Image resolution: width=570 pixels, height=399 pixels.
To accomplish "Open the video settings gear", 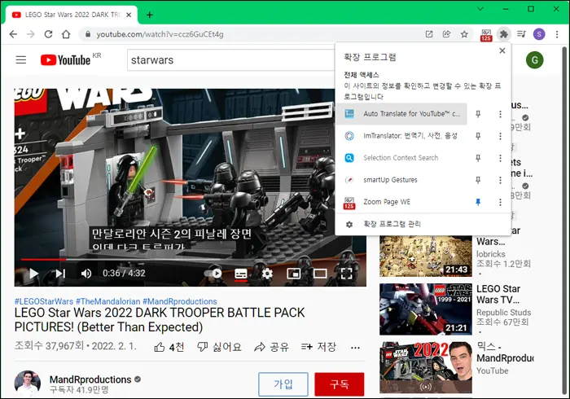I will pyautogui.click(x=267, y=274).
